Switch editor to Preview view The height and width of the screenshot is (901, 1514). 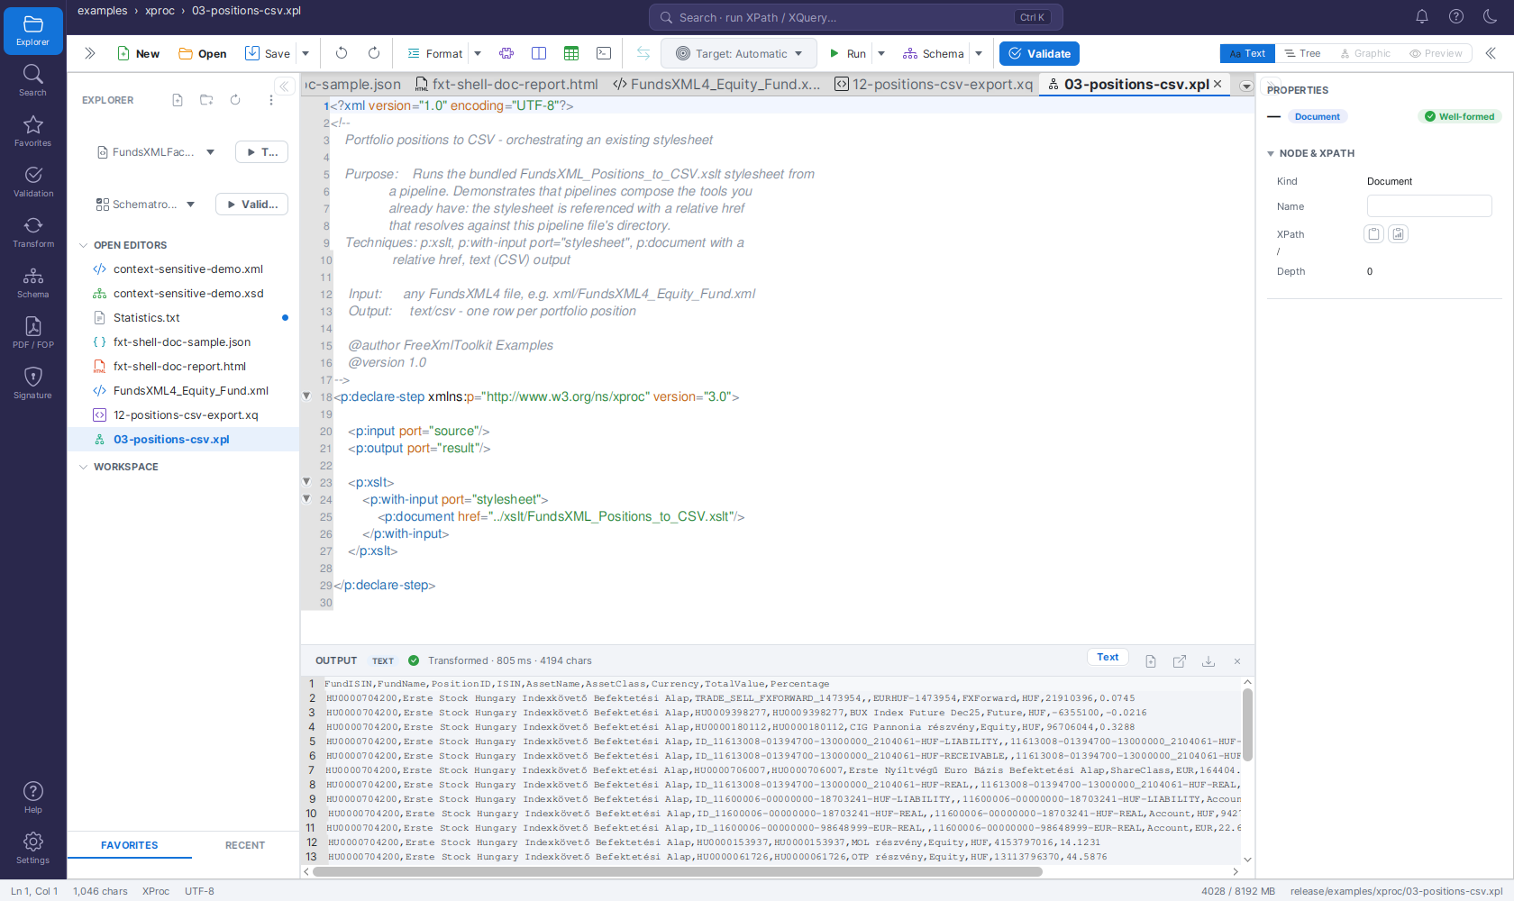(1436, 53)
